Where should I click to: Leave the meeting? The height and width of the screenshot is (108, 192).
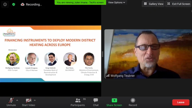point(181,102)
